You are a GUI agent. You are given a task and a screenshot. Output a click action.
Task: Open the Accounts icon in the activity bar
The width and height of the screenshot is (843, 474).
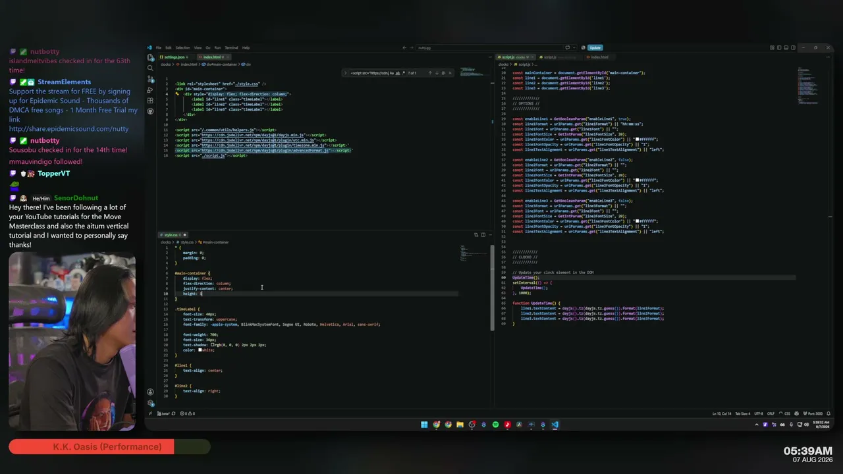[x=151, y=392]
